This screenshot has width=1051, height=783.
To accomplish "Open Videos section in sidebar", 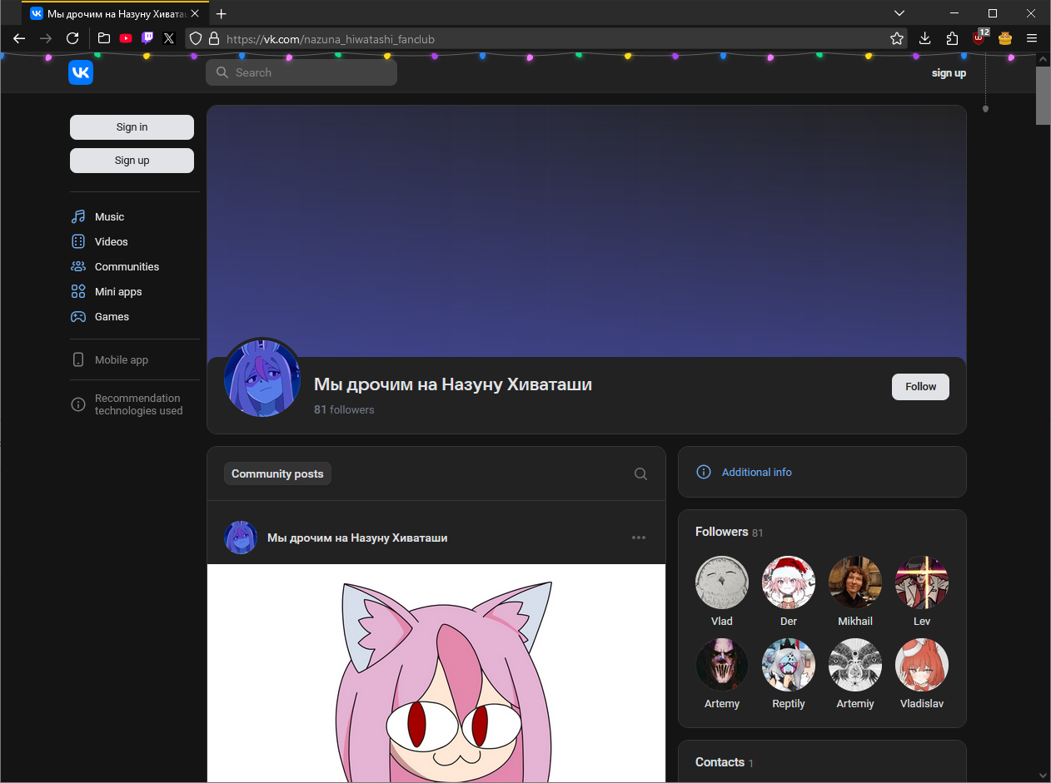I will (x=111, y=241).
